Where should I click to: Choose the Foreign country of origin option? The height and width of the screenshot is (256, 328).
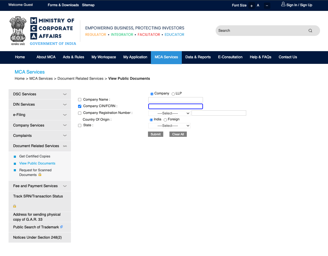click(165, 119)
